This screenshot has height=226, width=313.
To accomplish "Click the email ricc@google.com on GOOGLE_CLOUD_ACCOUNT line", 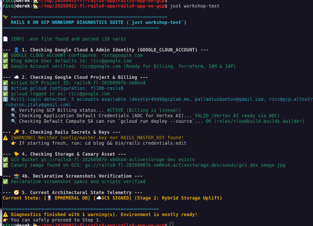I will point(122,55).
